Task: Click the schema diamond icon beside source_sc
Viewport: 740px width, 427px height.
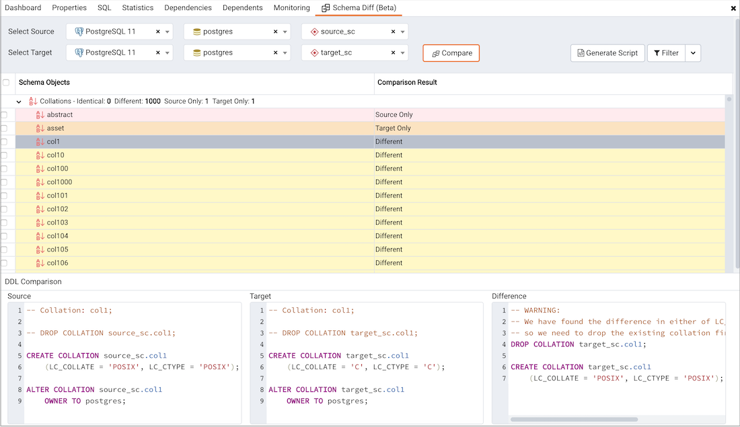Action: coord(314,32)
